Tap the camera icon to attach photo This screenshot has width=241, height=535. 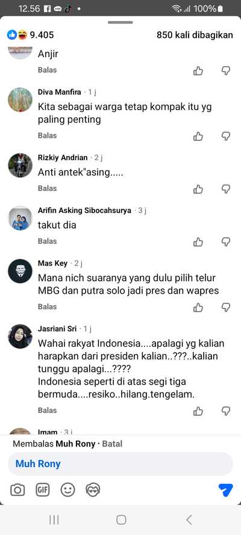pos(17,490)
